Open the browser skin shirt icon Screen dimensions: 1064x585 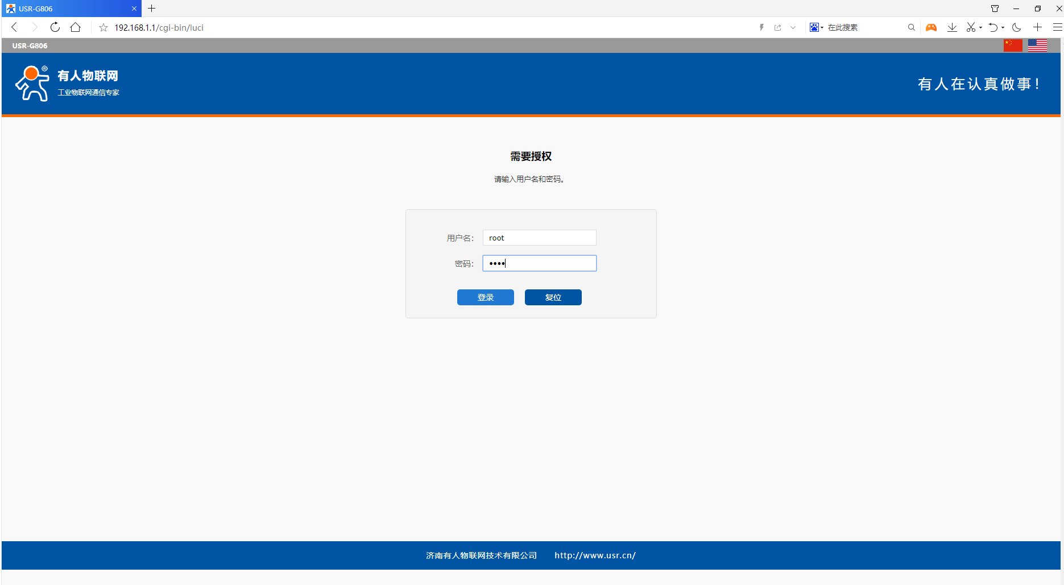995,9
